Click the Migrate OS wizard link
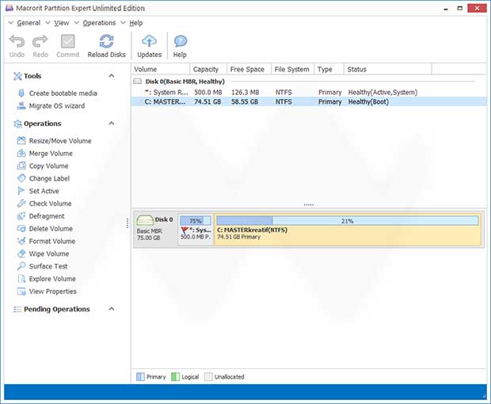This screenshot has height=404, width=491. [57, 106]
